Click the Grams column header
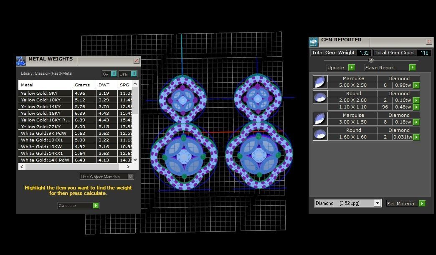This screenshot has width=436, height=255. [84, 85]
